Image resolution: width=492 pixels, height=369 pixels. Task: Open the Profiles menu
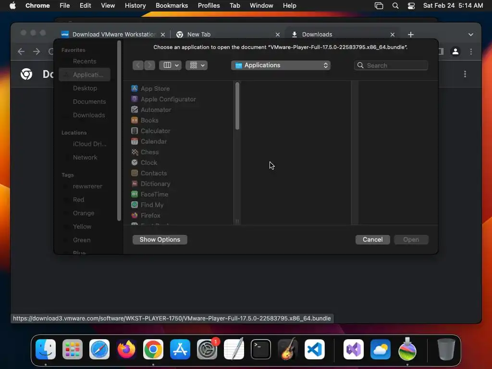(x=209, y=6)
